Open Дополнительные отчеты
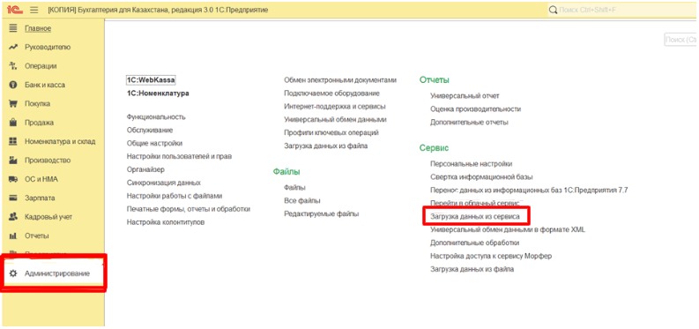Viewport: 699px width, 329px height. 470,122
